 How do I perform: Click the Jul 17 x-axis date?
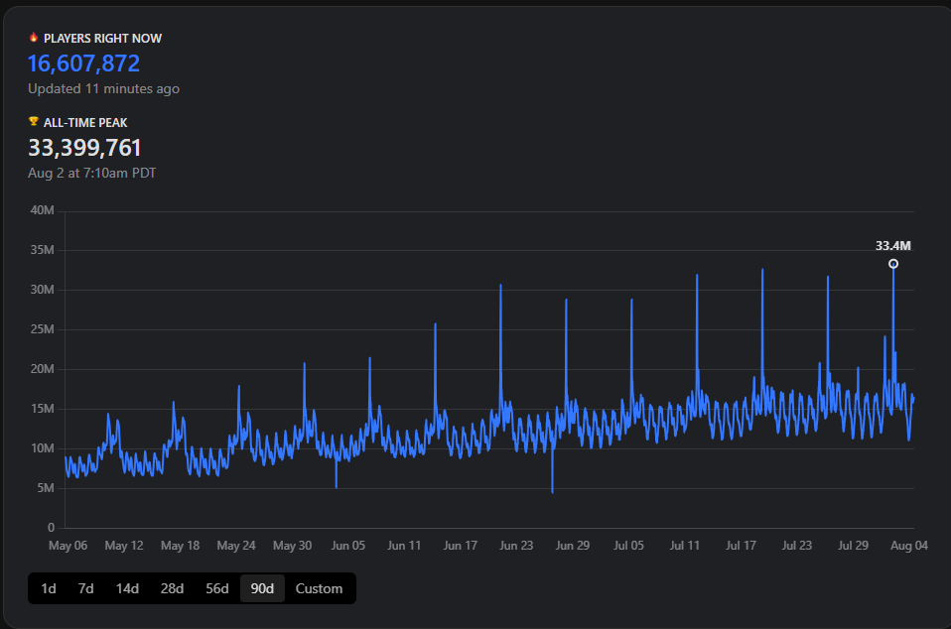tap(741, 546)
